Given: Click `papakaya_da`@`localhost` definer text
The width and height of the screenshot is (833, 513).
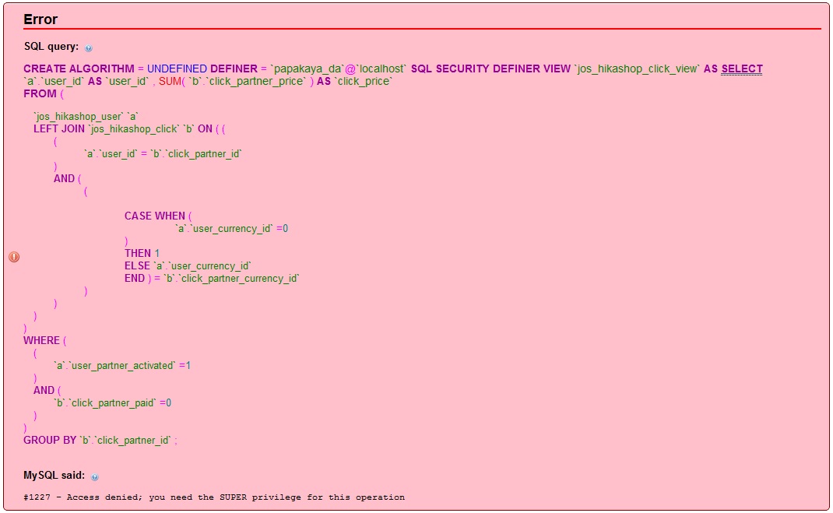Looking at the screenshot, I should click(x=339, y=69).
